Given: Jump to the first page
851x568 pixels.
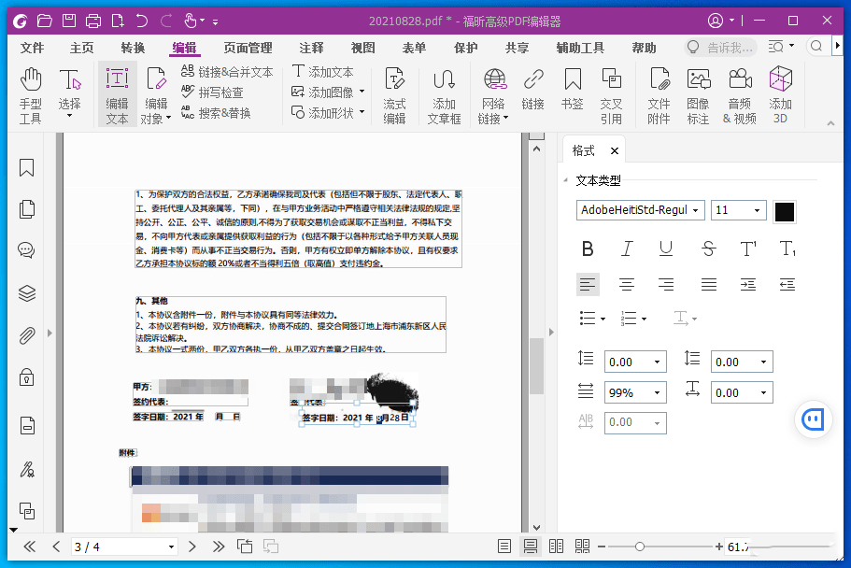Looking at the screenshot, I should click(30, 547).
